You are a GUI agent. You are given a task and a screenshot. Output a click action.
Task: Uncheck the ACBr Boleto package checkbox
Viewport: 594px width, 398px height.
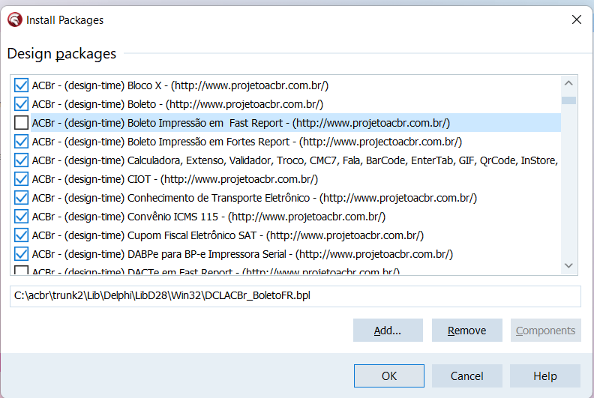pyautogui.click(x=21, y=104)
